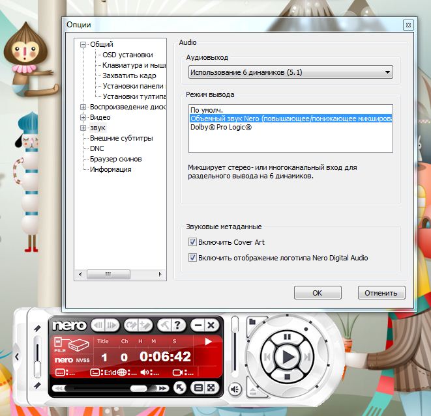Close Nero player with X icon
The image size is (431, 416).
pyautogui.click(x=211, y=325)
